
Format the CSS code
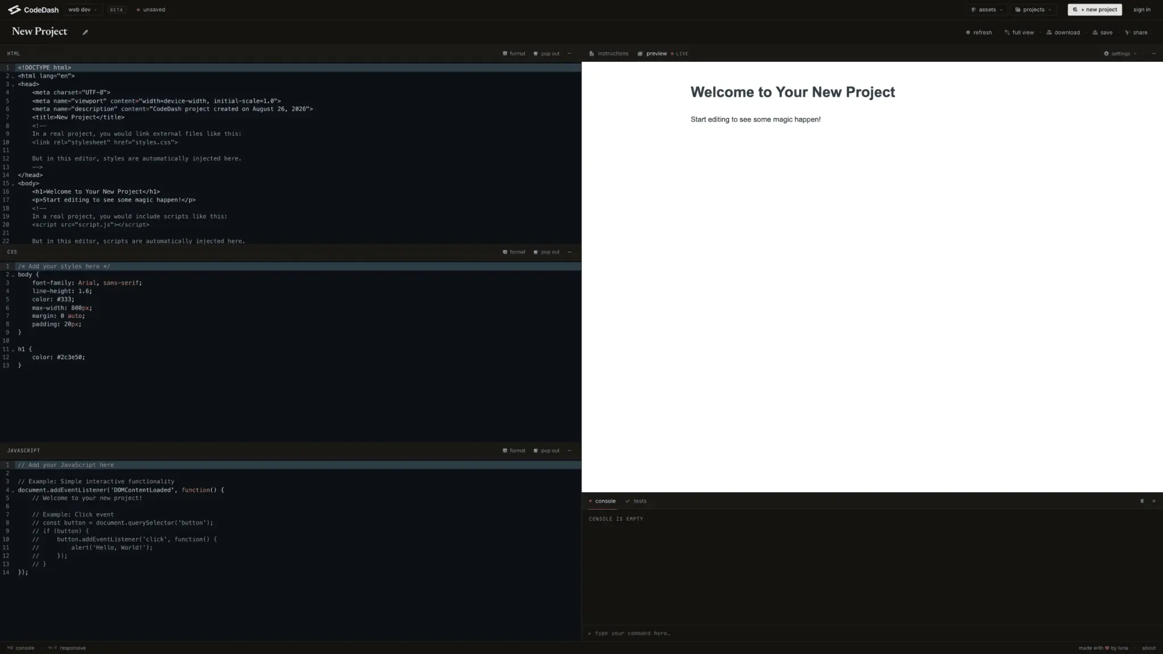514,252
